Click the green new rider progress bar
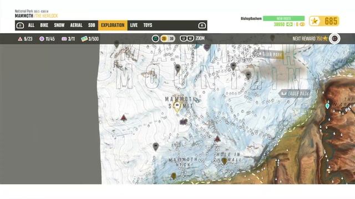 coord(283,18)
